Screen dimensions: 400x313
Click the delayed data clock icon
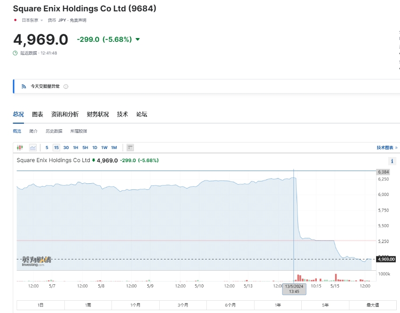[x=15, y=53]
